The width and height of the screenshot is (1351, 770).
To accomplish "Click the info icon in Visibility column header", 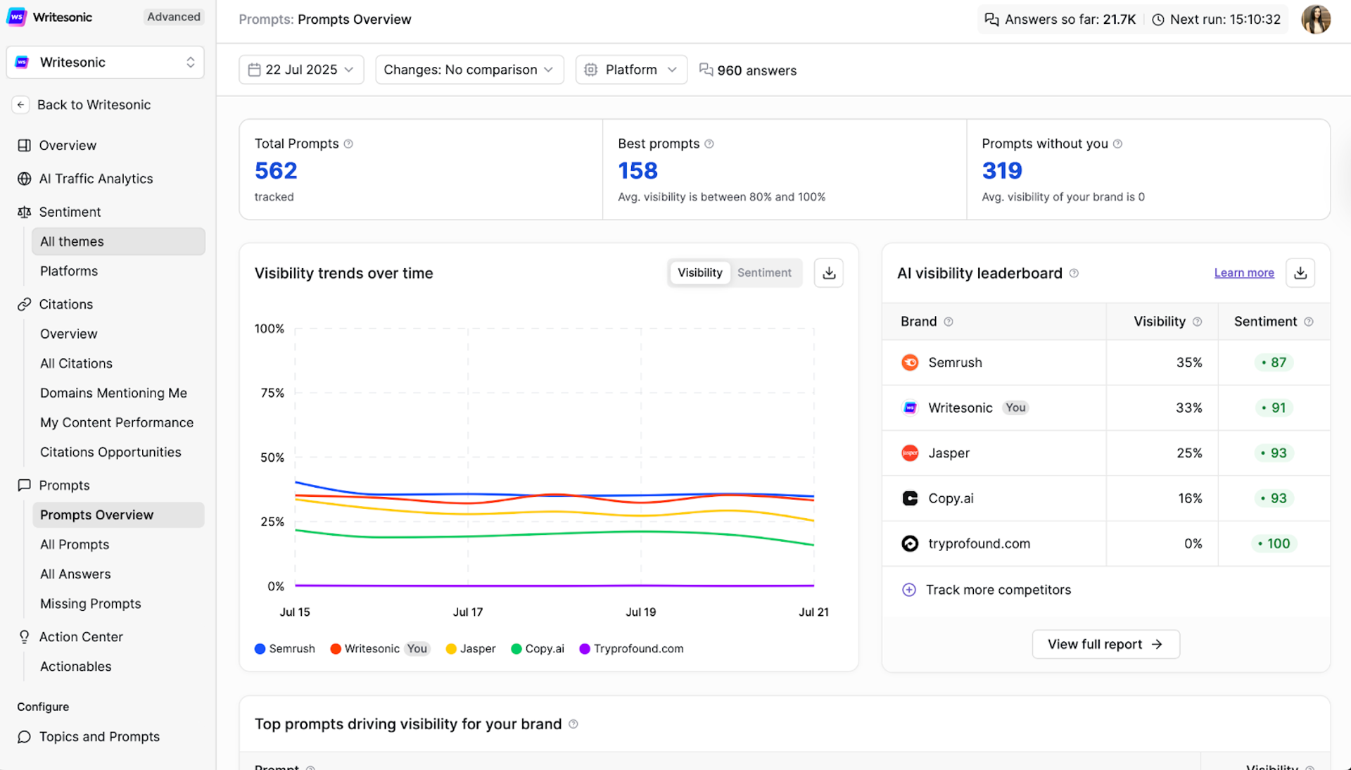I will tap(1197, 322).
